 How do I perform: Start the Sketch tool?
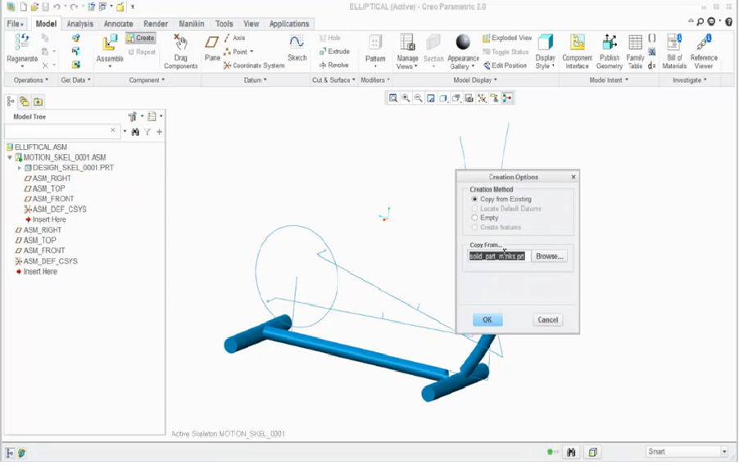pos(297,48)
